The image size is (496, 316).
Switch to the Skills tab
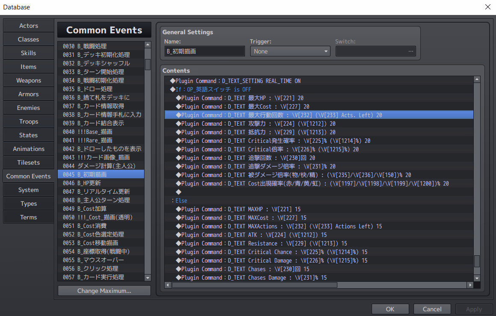pos(29,53)
